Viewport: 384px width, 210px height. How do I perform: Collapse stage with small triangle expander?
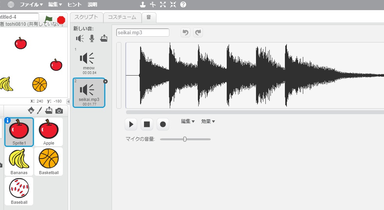click(x=68, y=101)
